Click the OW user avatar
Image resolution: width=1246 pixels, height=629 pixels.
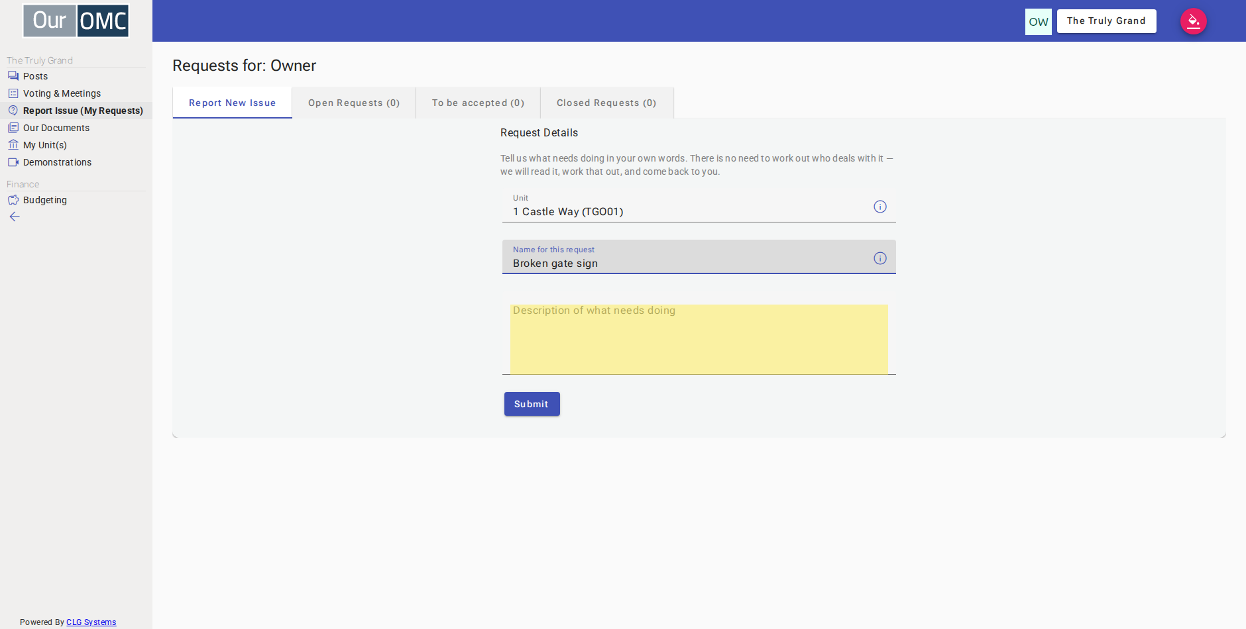coord(1039,22)
